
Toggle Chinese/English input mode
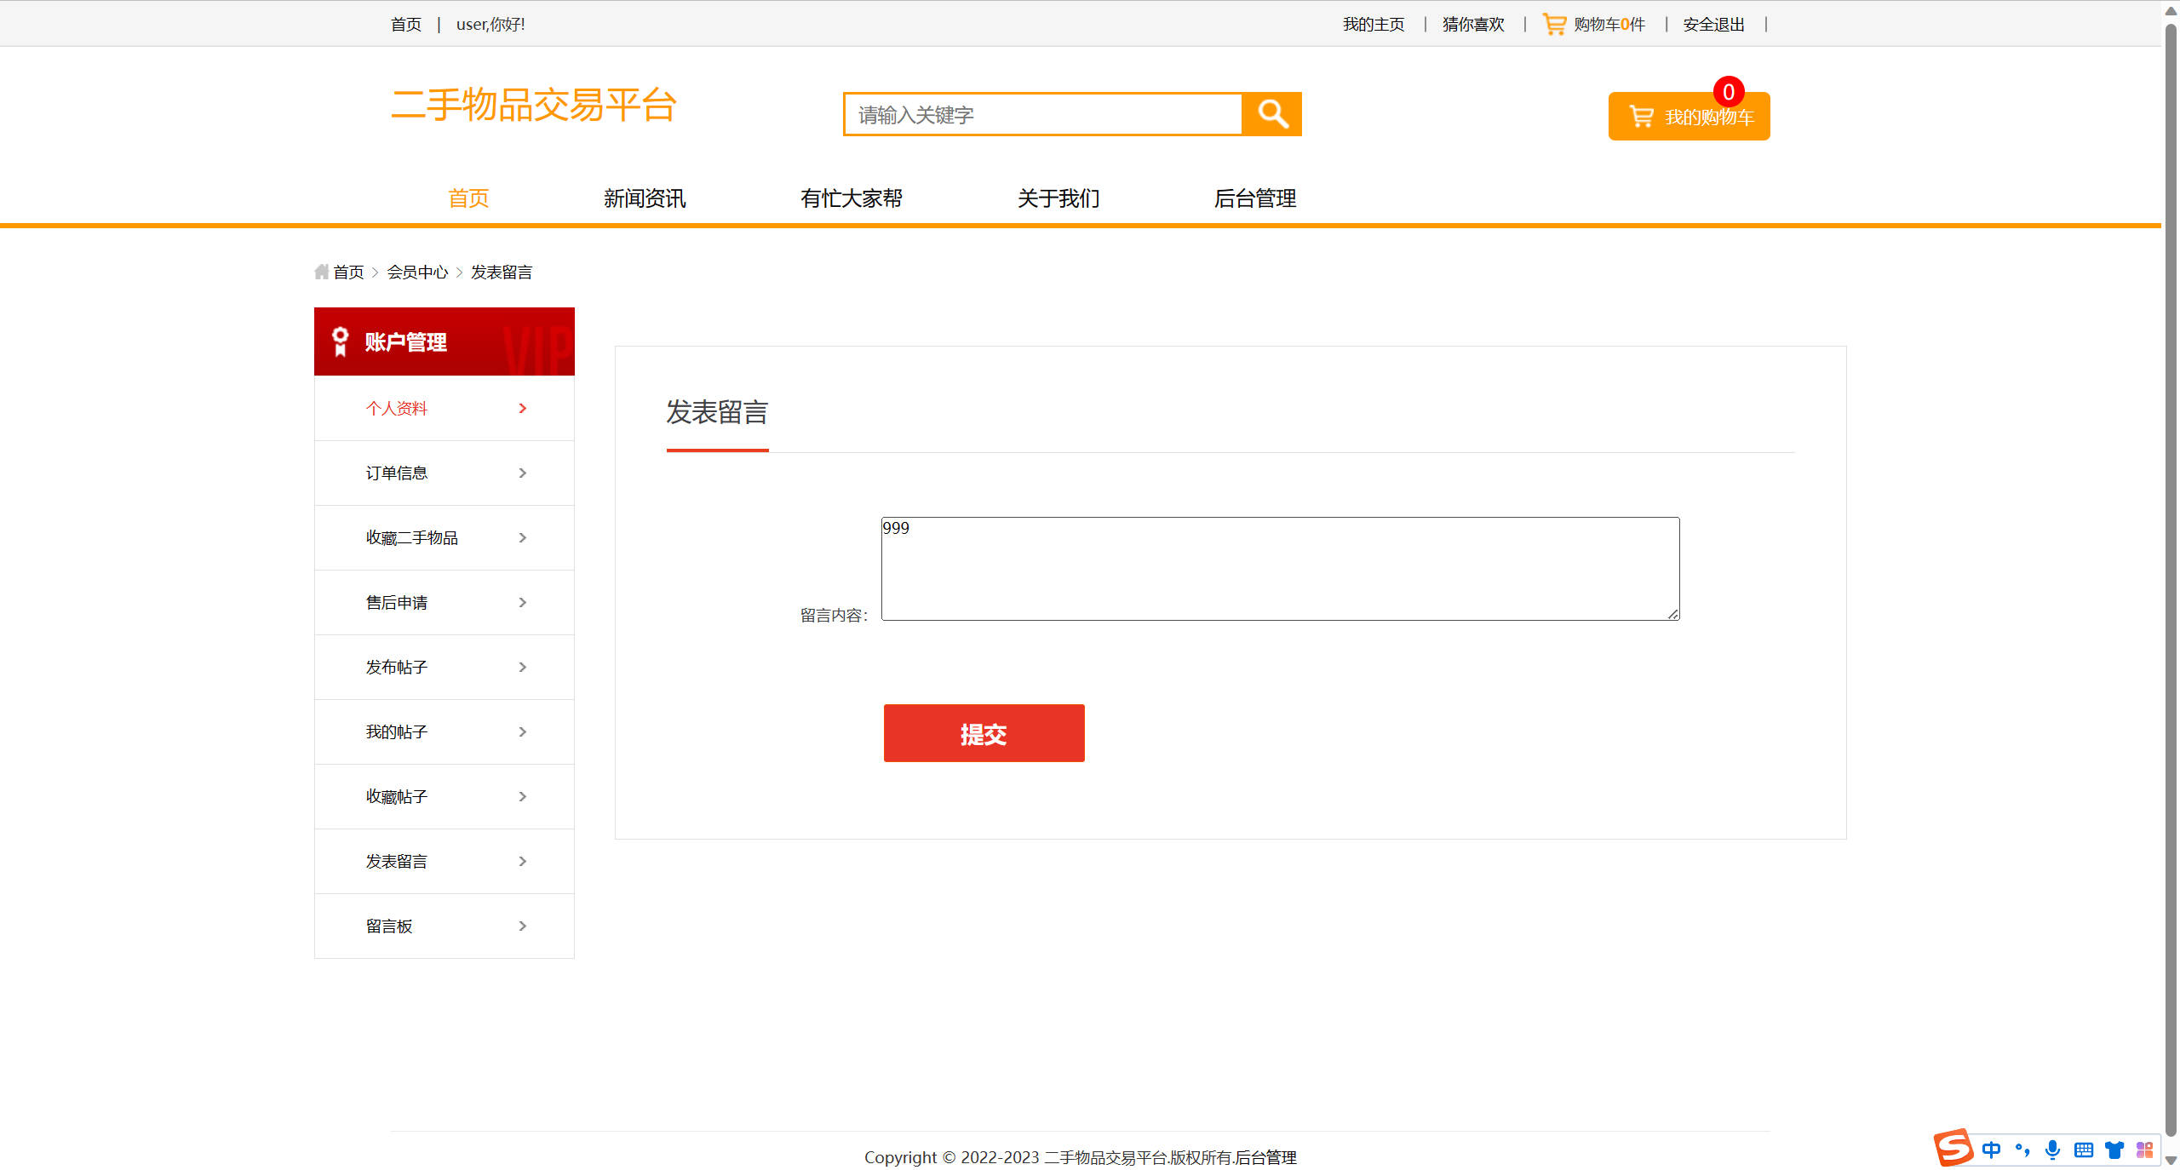pyautogui.click(x=1991, y=1150)
